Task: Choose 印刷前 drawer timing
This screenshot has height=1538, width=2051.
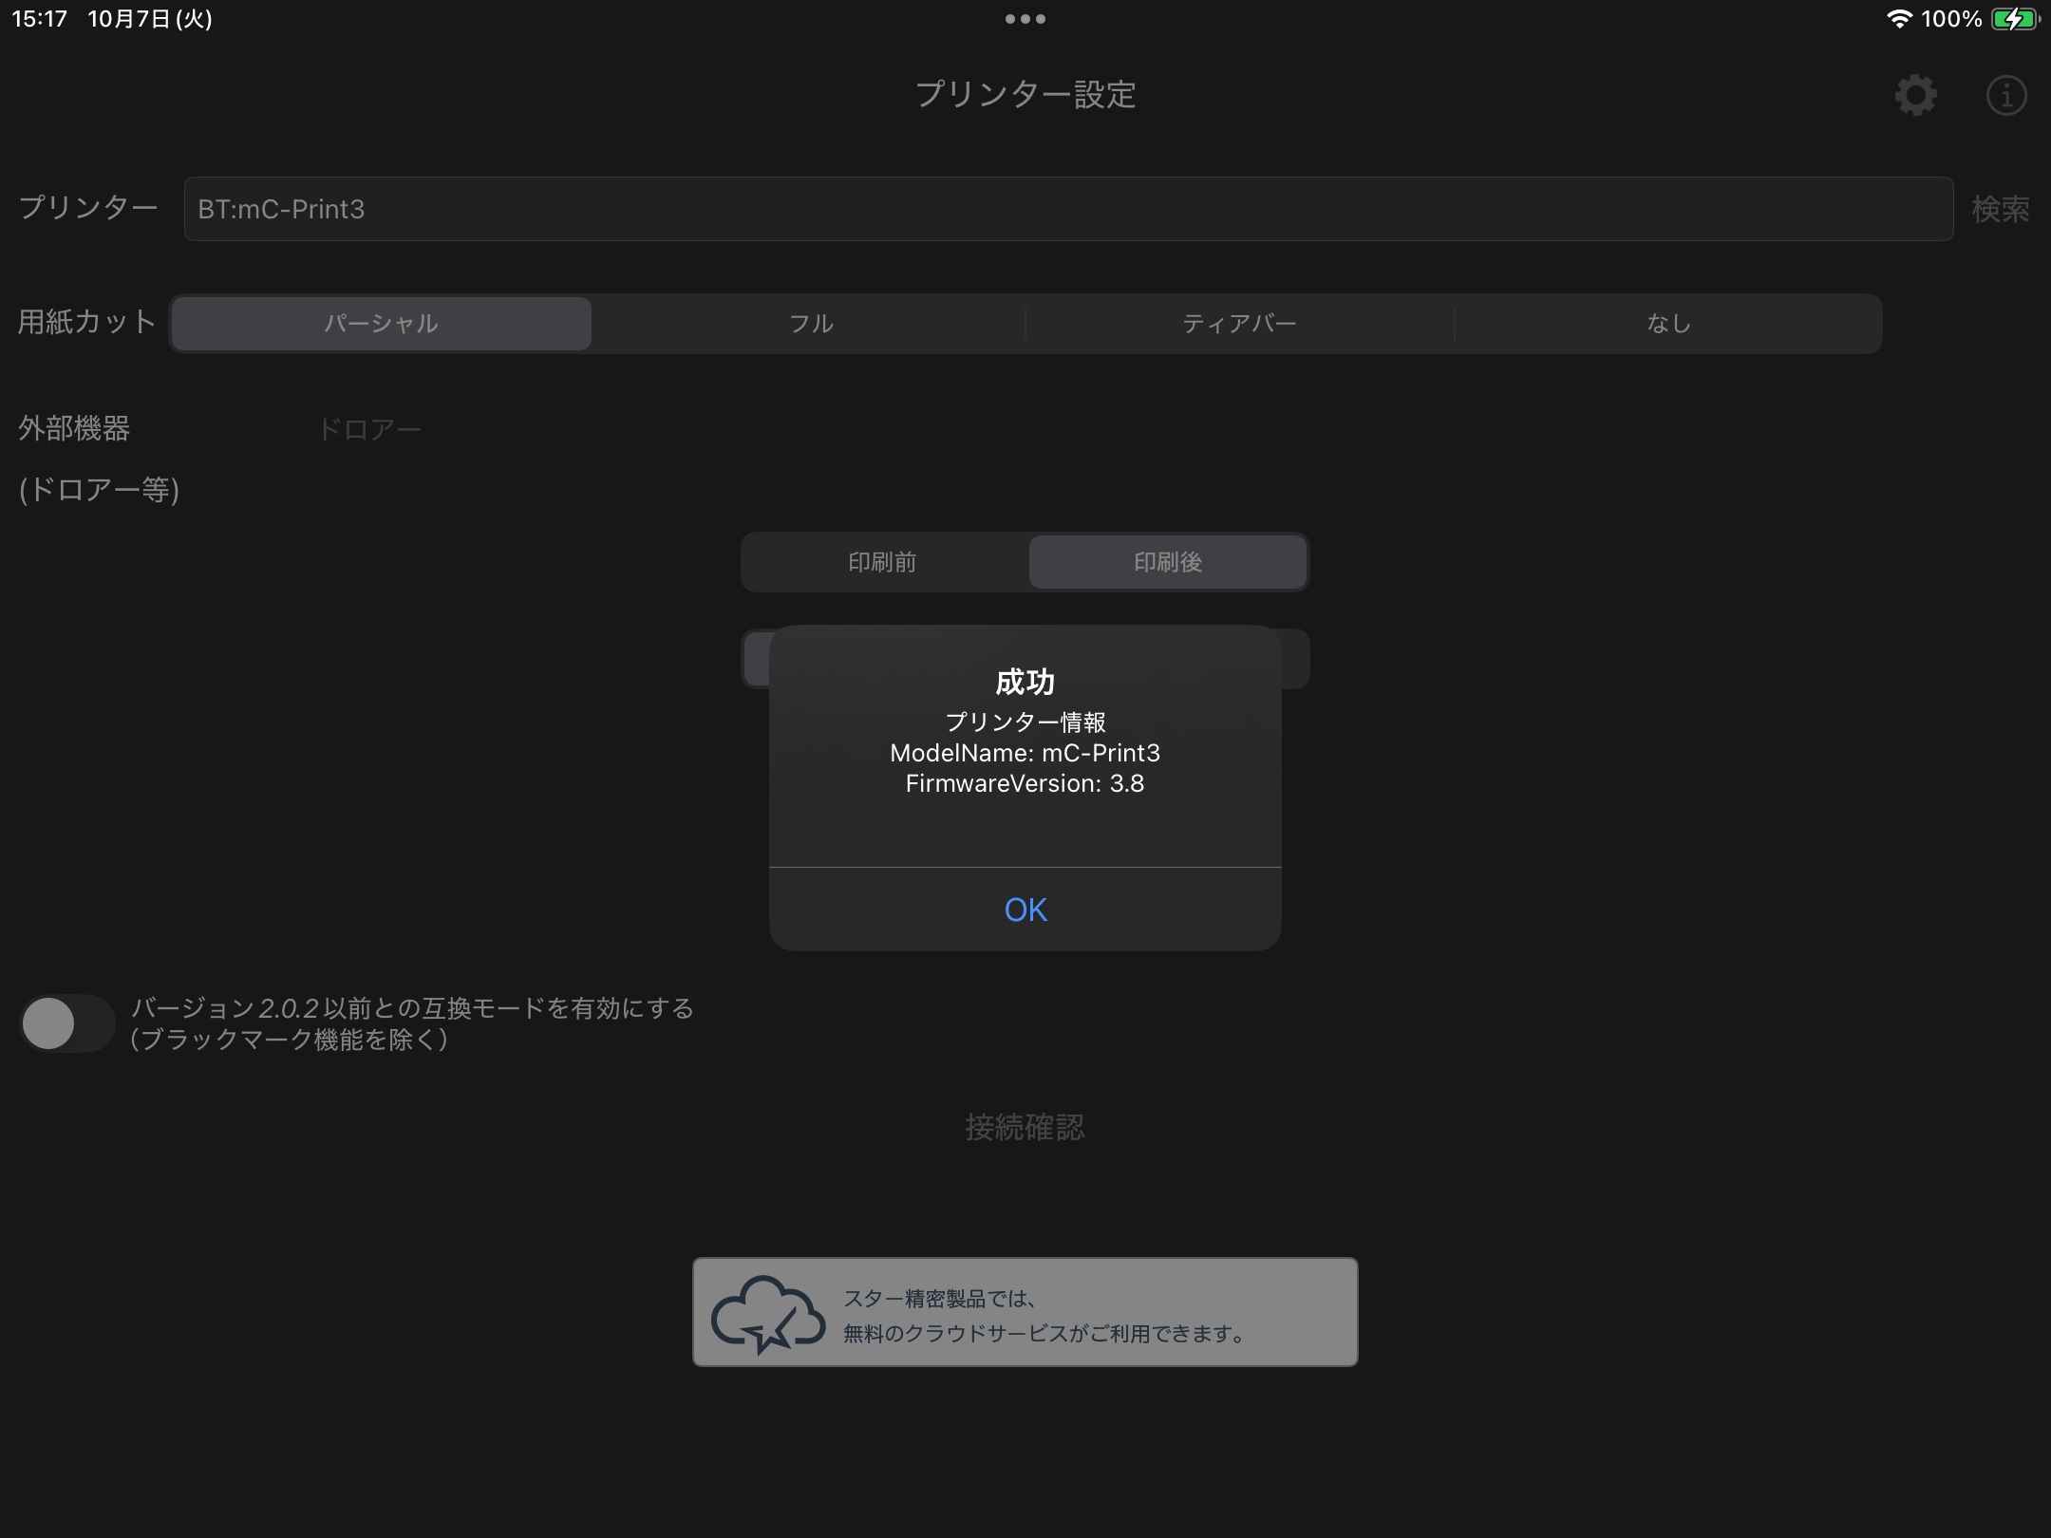Action: coord(882,562)
